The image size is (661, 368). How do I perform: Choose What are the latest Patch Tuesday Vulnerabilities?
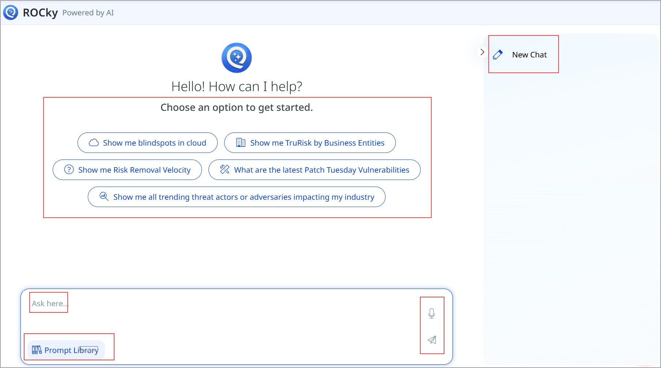point(314,169)
